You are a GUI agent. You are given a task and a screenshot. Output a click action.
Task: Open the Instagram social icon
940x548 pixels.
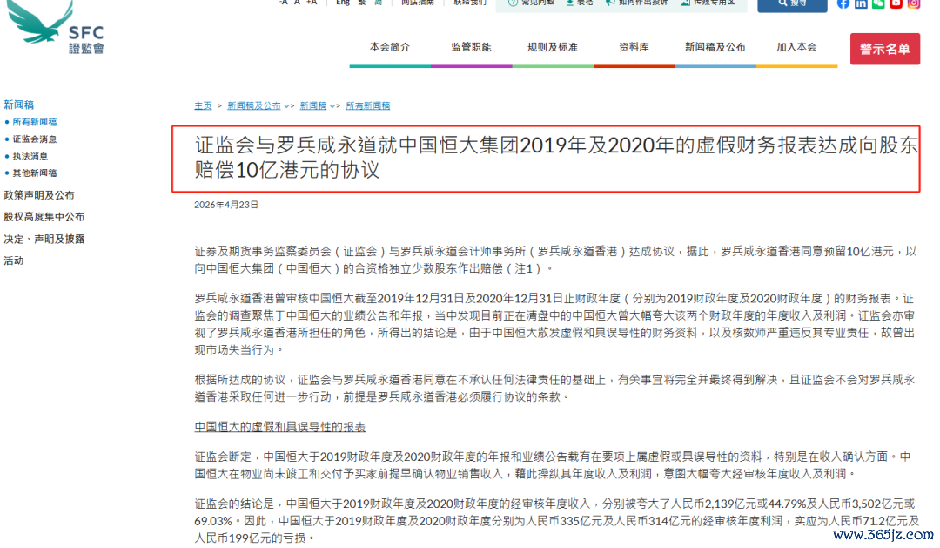click(x=914, y=3)
